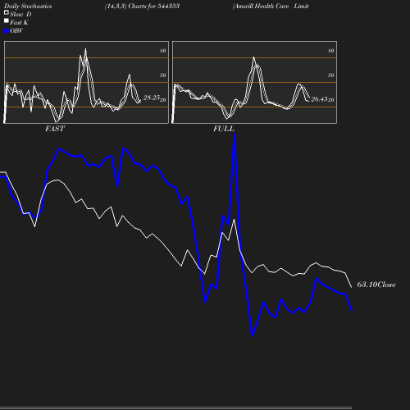Click the FULL chart caption

click(x=224, y=129)
